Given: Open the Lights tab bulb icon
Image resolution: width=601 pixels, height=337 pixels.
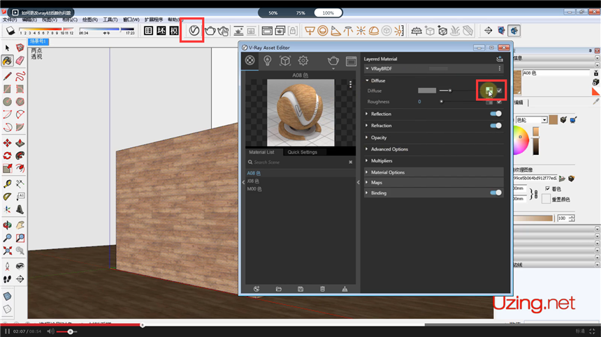Looking at the screenshot, I should [x=268, y=61].
